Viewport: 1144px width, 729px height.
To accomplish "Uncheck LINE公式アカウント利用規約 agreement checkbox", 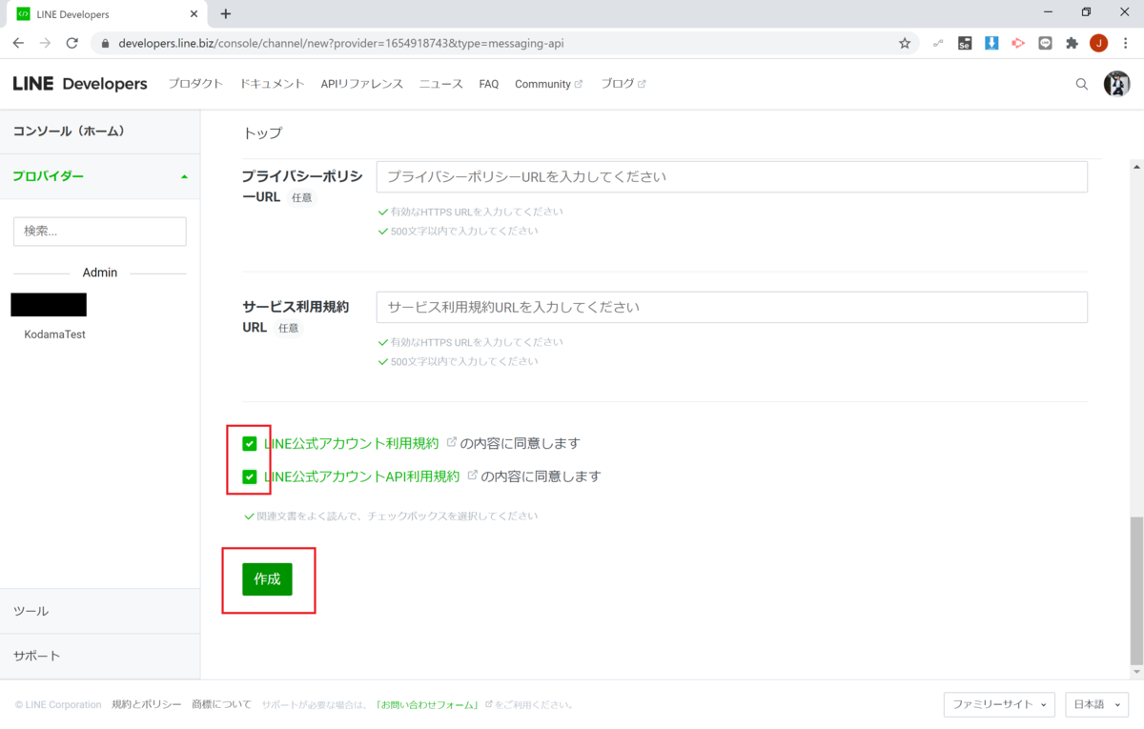I will pos(249,443).
